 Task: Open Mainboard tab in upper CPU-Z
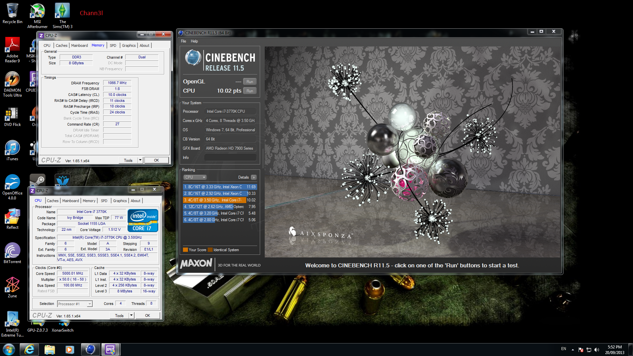click(79, 45)
